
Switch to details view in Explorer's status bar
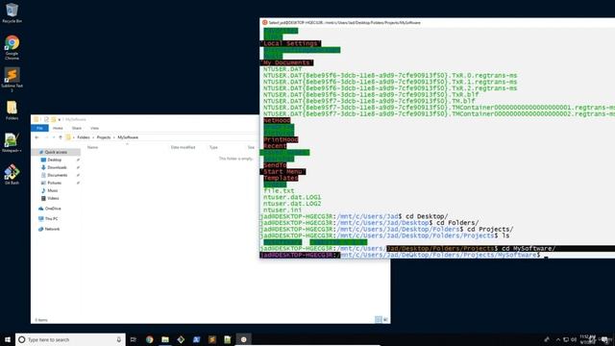point(378,320)
